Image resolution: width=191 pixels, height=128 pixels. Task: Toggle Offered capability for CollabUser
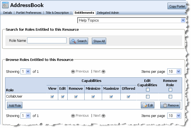click(x=129, y=97)
